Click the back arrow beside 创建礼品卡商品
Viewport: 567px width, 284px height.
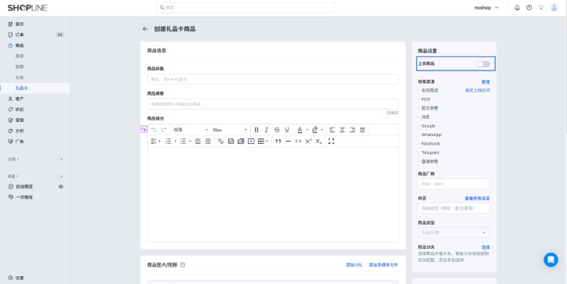click(x=145, y=29)
